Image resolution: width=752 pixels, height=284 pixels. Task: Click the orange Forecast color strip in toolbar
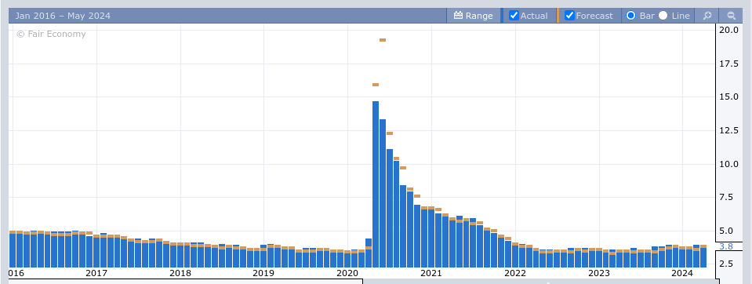(x=558, y=16)
